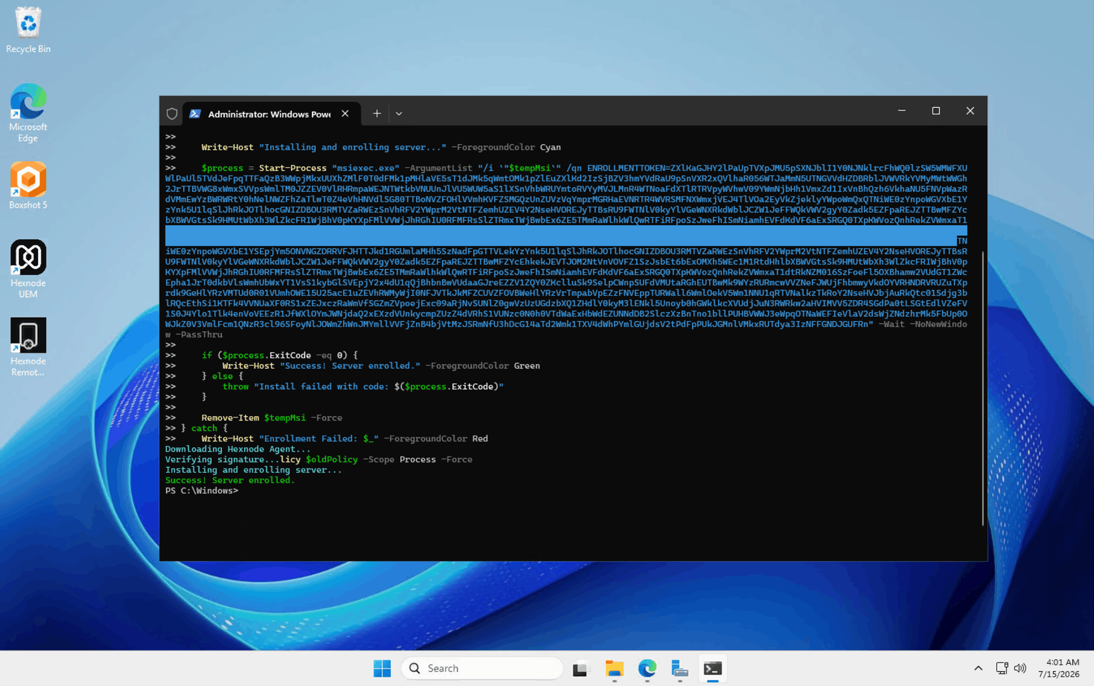Click the terminal vertical scrollbar
1094x686 pixels.
point(982,388)
